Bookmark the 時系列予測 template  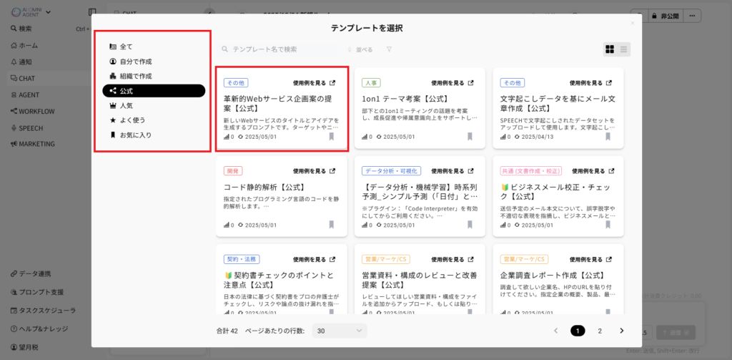(x=470, y=225)
